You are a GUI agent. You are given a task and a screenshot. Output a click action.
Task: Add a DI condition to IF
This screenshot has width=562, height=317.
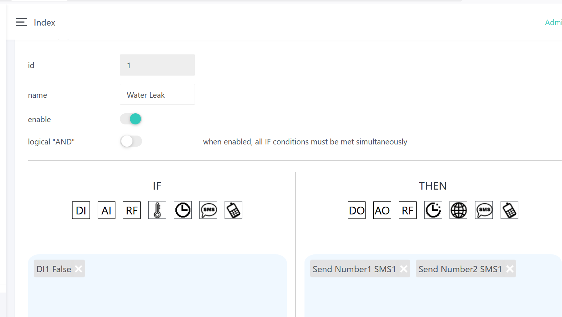[81, 210]
